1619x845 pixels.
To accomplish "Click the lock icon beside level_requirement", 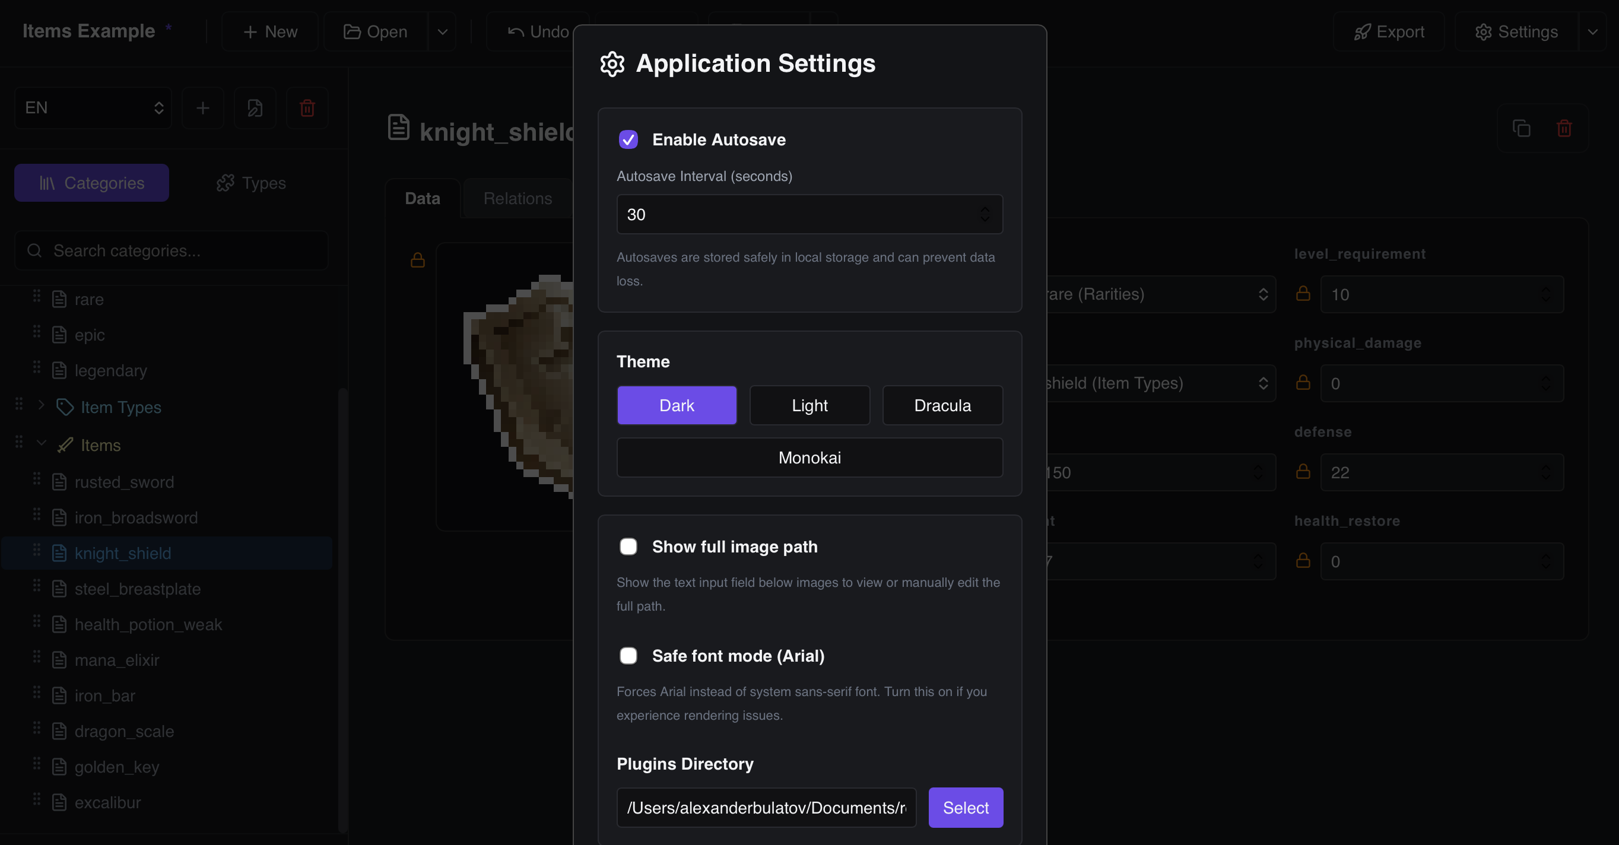I will (x=1303, y=293).
